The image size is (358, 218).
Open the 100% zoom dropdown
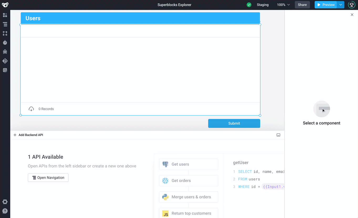point(283,4)
